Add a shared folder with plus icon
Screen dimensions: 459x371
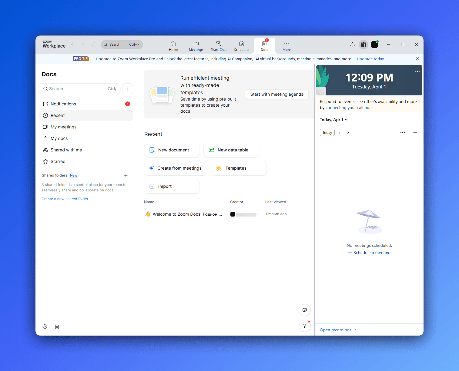coord(126,175)
